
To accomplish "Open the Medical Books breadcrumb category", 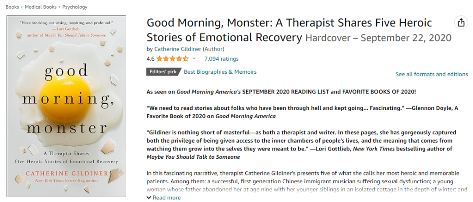I will [40, 7].
